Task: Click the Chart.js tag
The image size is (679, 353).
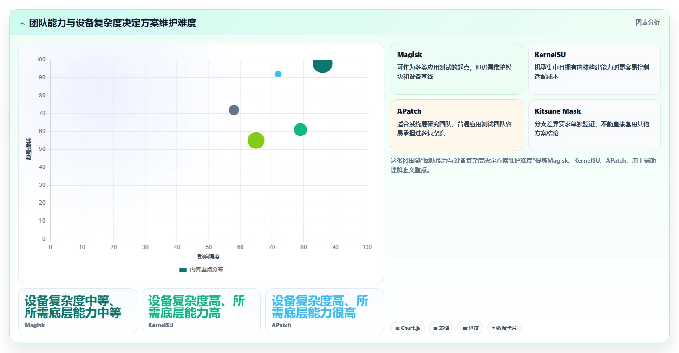Action: (408, 328)
